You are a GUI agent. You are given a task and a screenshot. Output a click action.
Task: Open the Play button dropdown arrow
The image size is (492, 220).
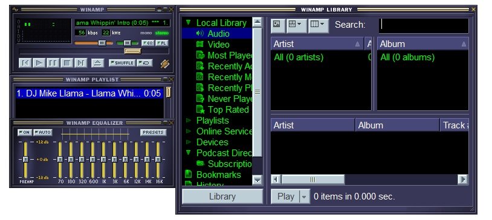pyautogui.click(x=304, y=197)
